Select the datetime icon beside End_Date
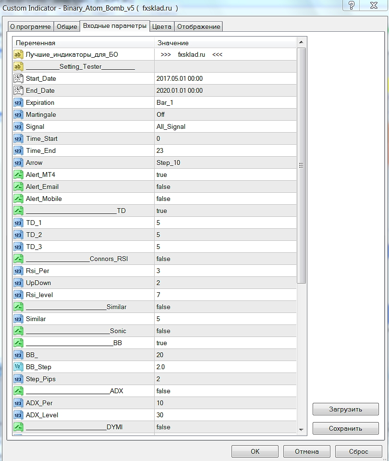Viewport: 389px width, 461px height. [x=18, y=90]
